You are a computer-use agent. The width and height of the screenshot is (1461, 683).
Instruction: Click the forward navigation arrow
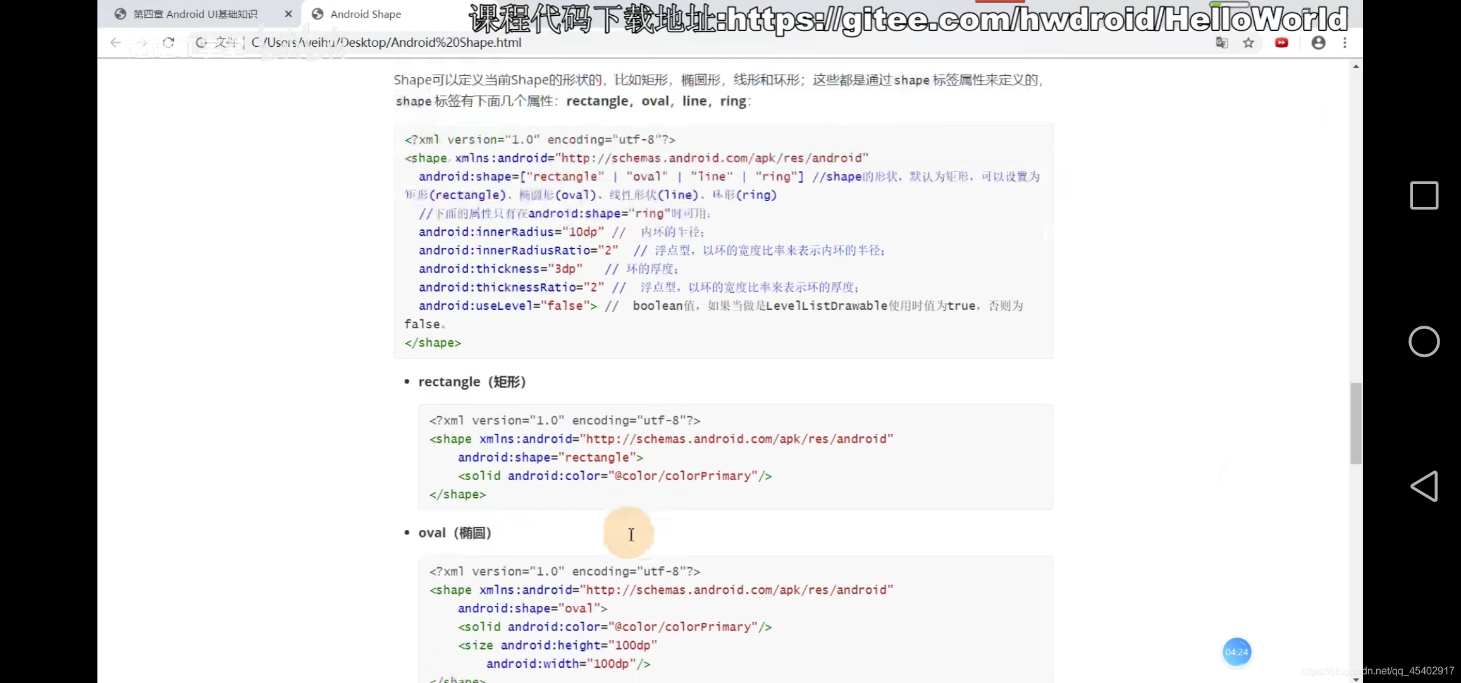point(142,42)
